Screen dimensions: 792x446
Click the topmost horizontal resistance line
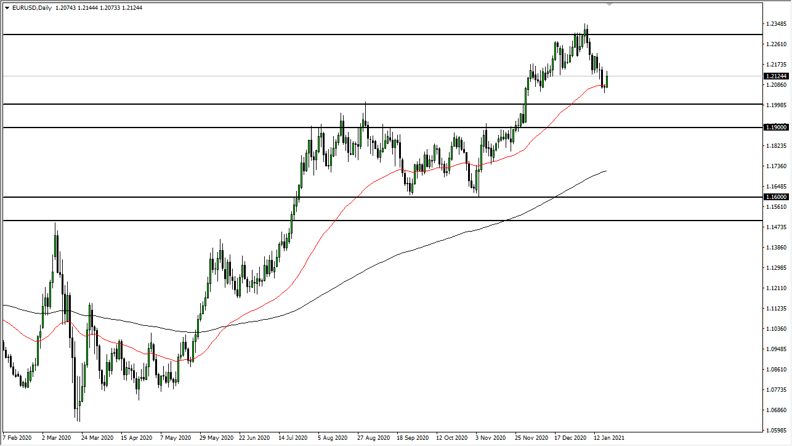click(x=370, y=34)
